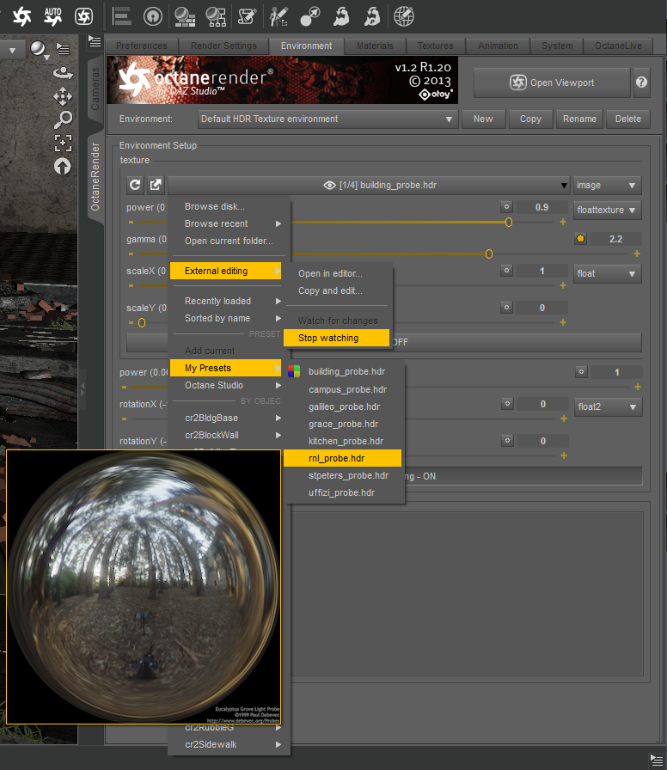667x770 pixels.
Task: Click the gamma slider handle
Action: [489, 254]
